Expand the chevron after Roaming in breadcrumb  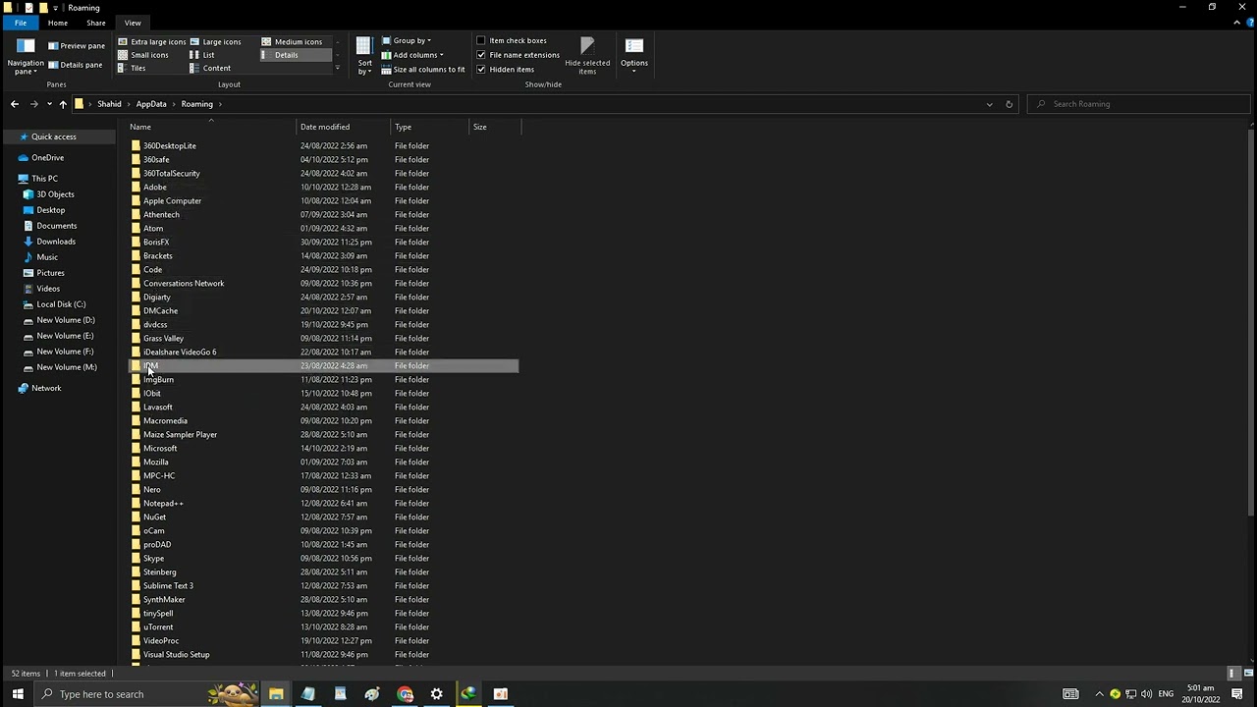pyautogui.click(x=220, y=104)
